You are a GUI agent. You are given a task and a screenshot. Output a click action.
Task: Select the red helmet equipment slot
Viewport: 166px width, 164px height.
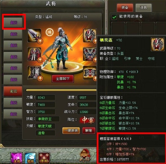click(90, 36)
